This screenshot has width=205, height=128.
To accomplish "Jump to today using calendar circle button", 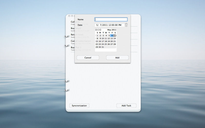I will [x=98, y=30].
